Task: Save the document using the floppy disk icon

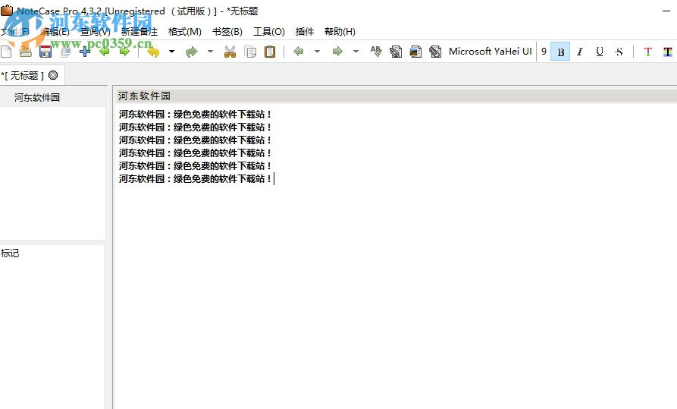Action: [x=45, y=52]
